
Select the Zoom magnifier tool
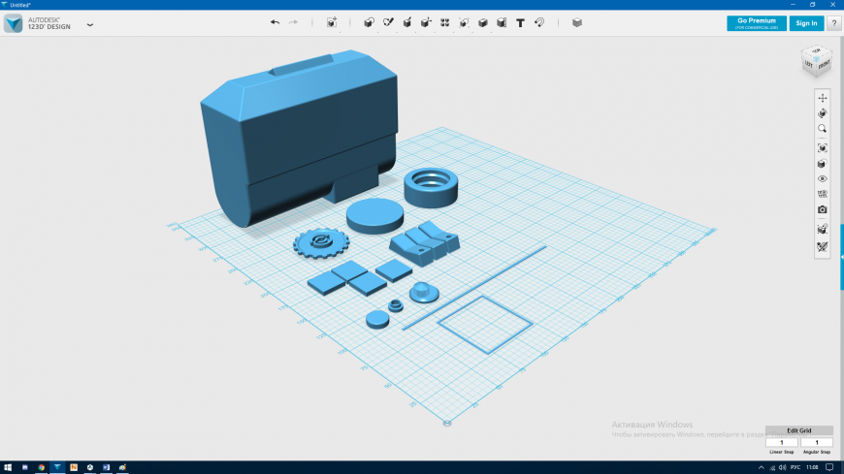(x=823, y=129)
